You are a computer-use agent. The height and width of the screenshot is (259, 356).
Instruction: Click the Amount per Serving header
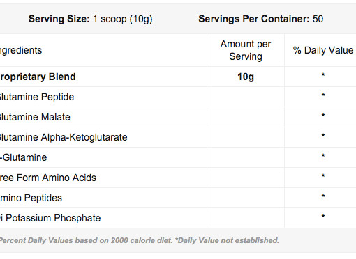click(246, 50)
